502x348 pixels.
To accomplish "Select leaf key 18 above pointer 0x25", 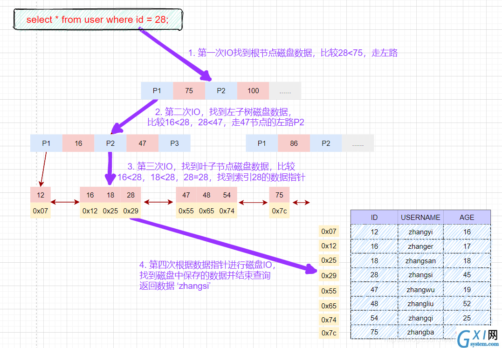I will 110,195.
